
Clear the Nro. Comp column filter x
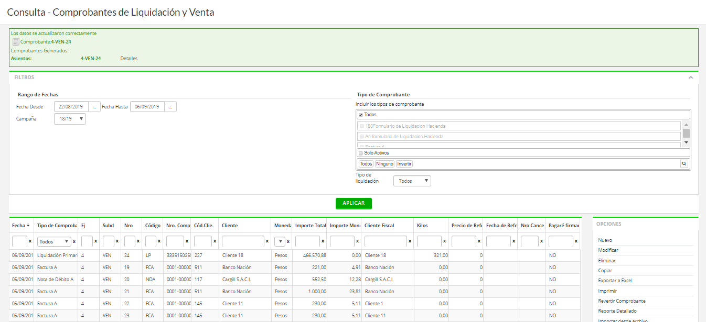coord(187,242)
